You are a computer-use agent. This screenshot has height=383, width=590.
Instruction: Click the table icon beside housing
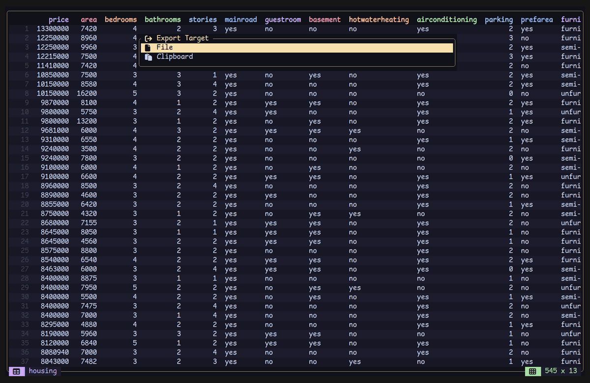(16, 371)
